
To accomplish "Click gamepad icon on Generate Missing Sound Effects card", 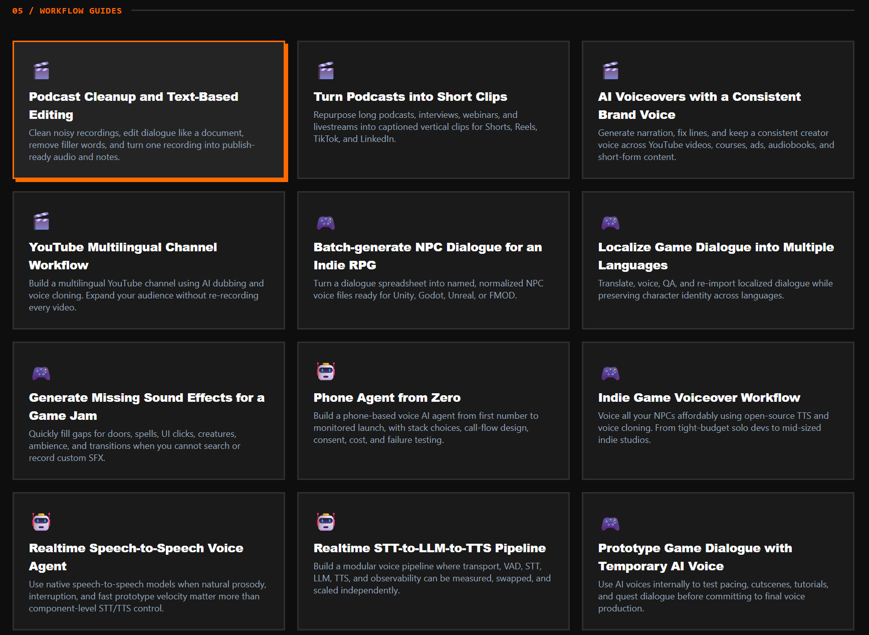I will [x=41, y=373].
